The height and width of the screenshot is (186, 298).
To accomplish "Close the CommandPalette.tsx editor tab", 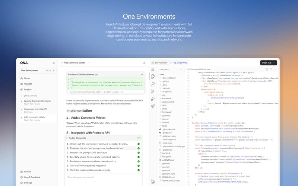I will click(x=212, y=69).
